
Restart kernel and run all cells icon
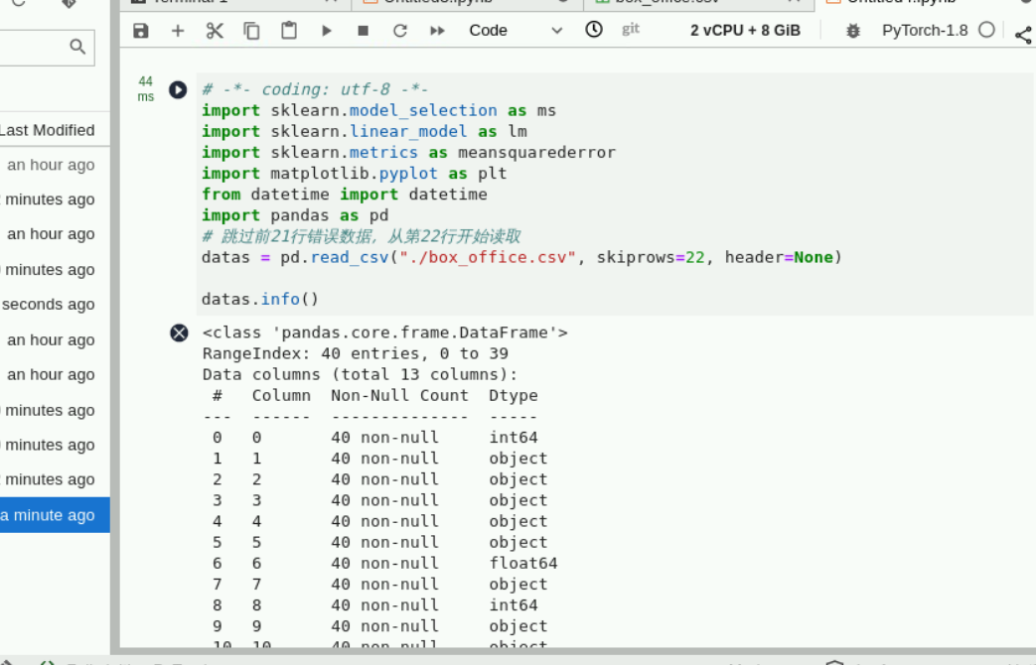click(x=437, y=31)
